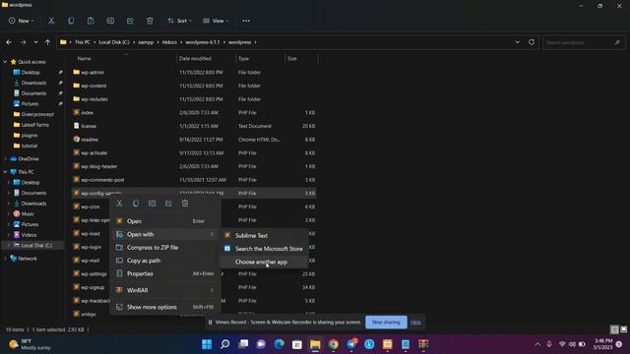
Task: Open Task View on the taskbar
Action: (243, 344)
